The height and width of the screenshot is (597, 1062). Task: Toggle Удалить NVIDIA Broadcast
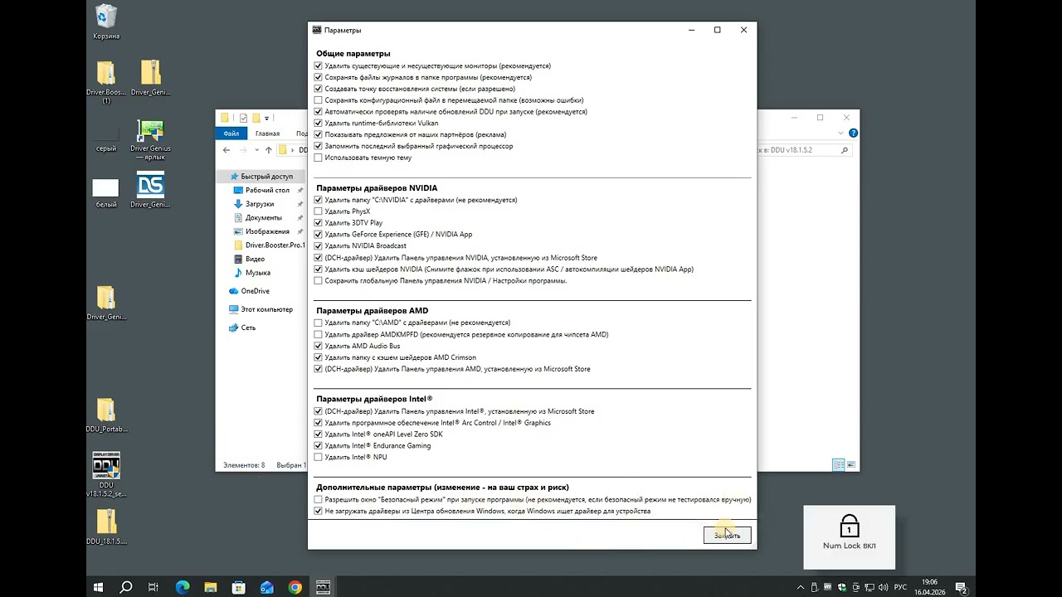pyautogui.click(x=319, y=245)
